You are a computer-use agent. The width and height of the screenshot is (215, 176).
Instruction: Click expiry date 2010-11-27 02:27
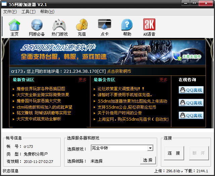(x=38, y=162)
